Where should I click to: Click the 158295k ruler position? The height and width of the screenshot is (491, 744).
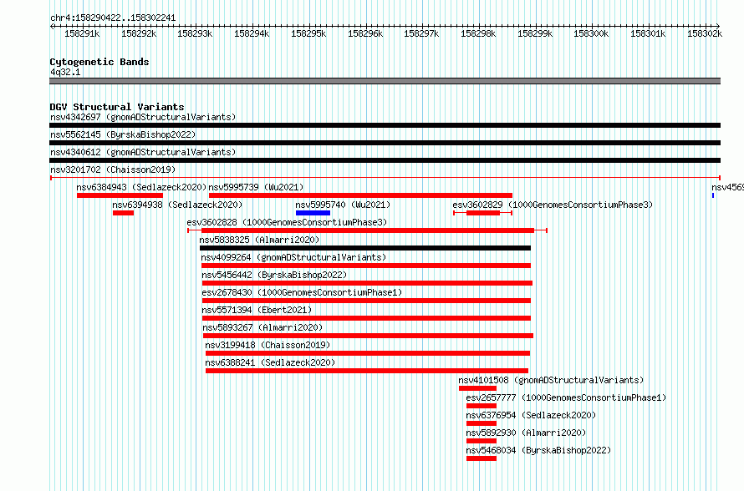[x=308, y=33]
